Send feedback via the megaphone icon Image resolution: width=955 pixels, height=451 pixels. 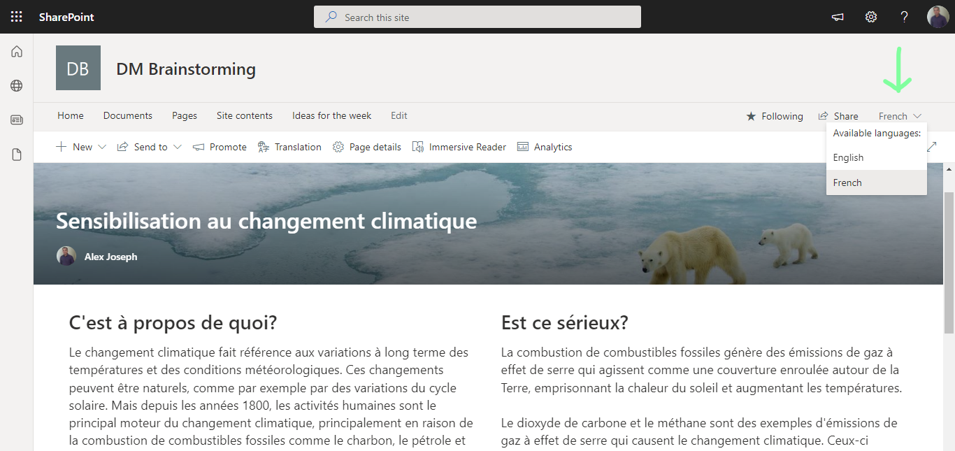838,16
